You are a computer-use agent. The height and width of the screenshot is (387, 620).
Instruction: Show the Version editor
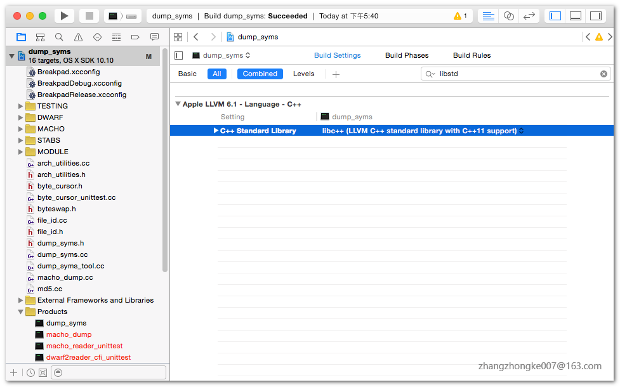pyautogui.click(x=529, y=16)
